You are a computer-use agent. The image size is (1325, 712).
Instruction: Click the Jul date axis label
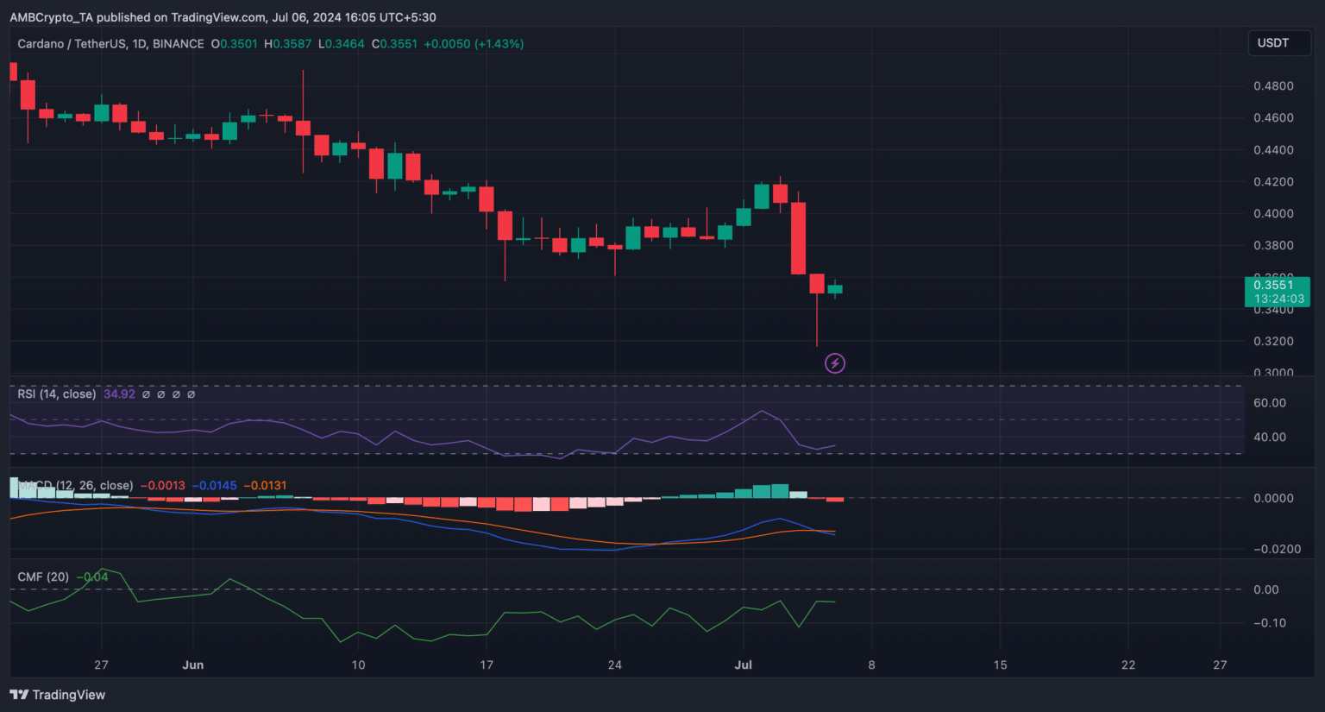coord(743,665)
